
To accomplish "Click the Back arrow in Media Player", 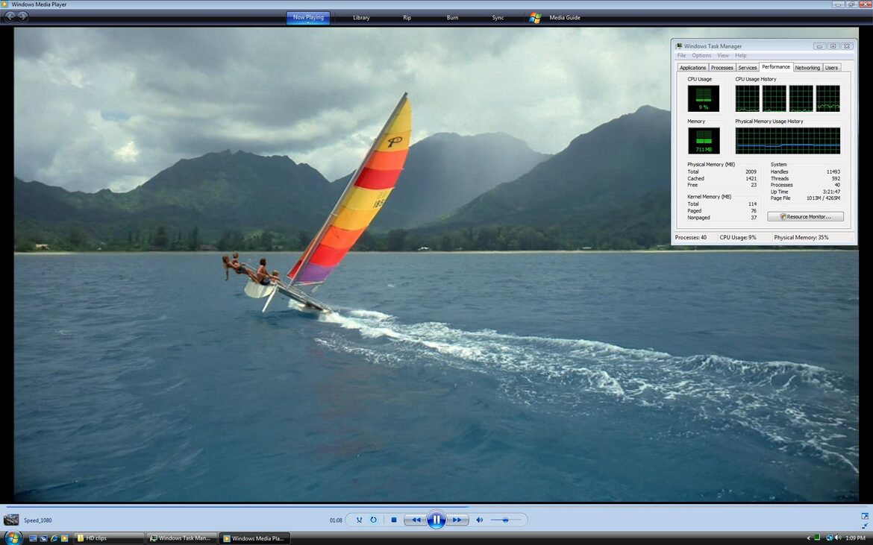I will click(10, 16).
